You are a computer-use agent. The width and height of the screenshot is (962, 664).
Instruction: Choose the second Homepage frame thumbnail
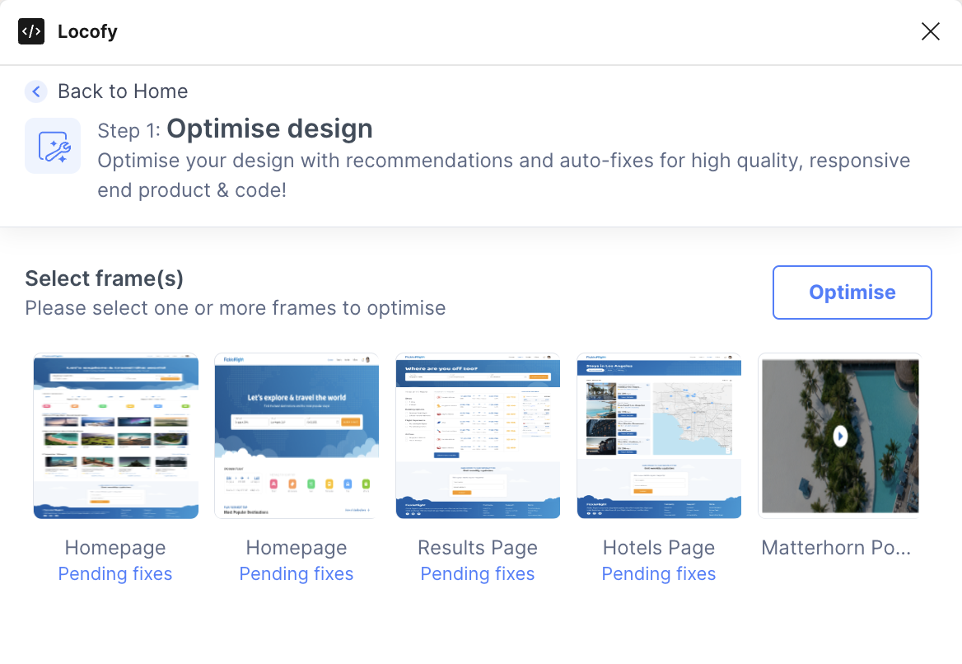pyautogui.click(x=297, y=436)
